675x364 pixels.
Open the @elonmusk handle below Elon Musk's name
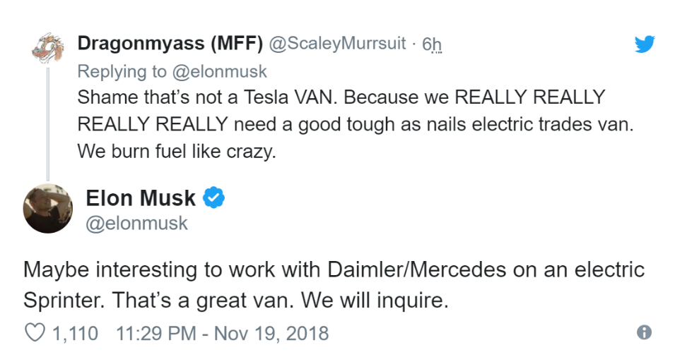pos(137,224)
